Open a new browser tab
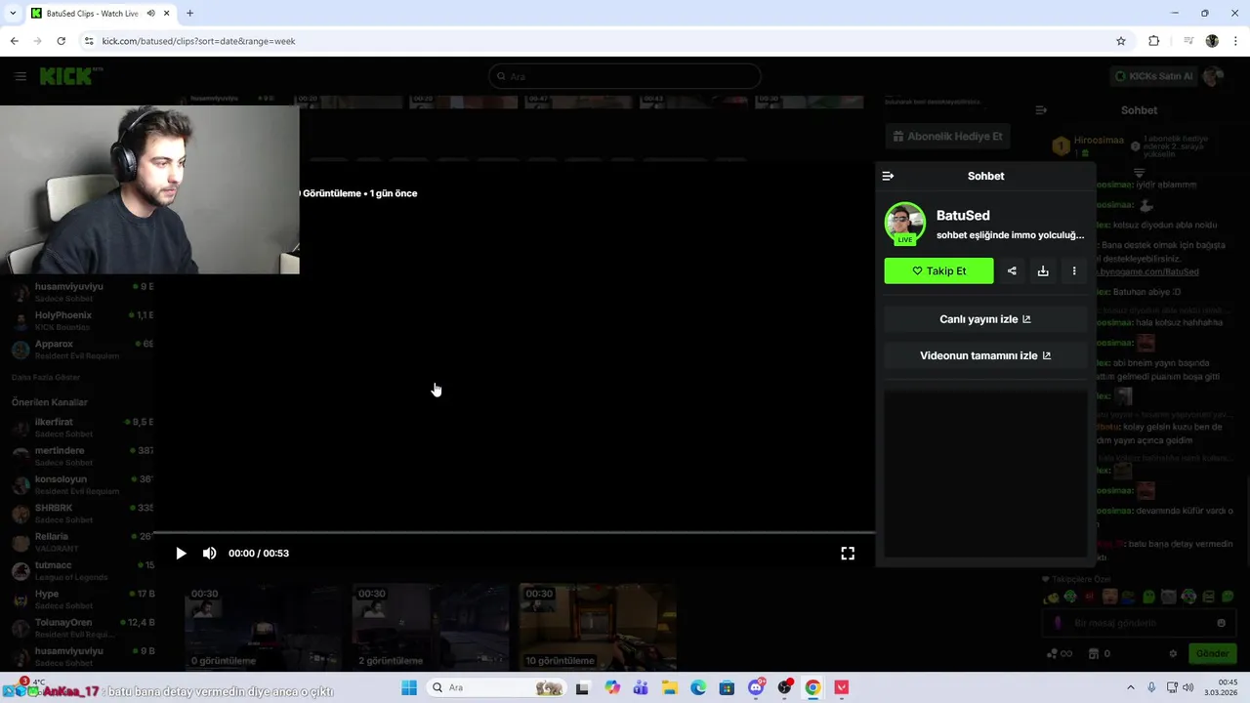 tap(189, 14)
